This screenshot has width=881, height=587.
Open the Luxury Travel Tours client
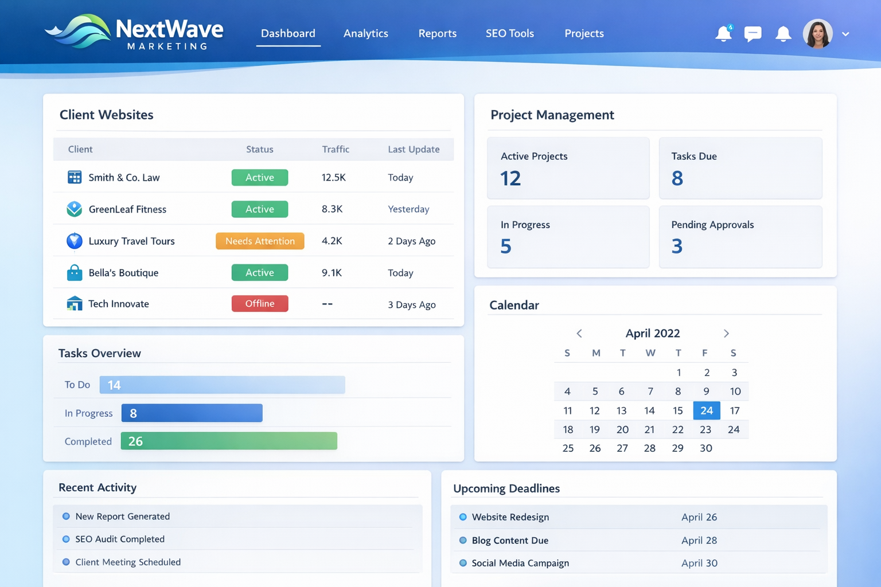pos(131,241)
